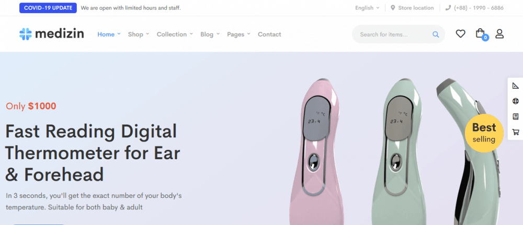
Task: Click the lifebuoy support sidebar icon
Action: 515,101
